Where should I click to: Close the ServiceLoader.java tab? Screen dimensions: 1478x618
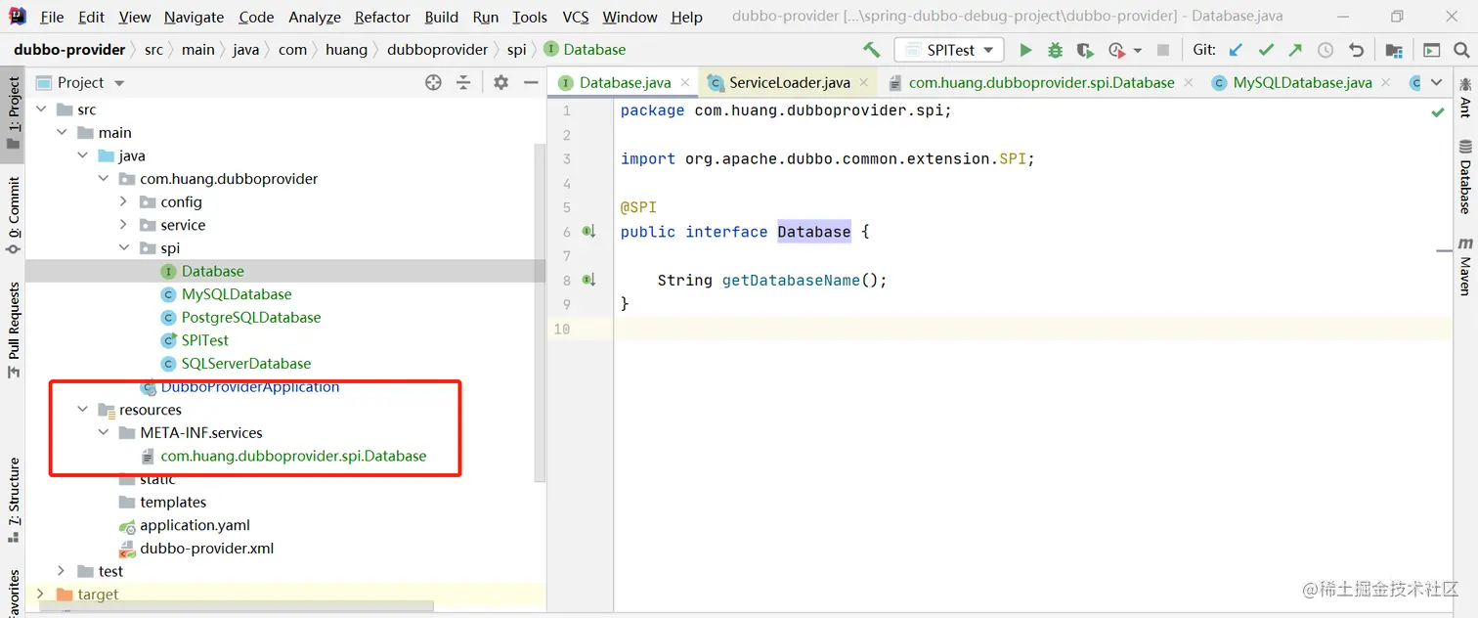[x=865, y=83]
